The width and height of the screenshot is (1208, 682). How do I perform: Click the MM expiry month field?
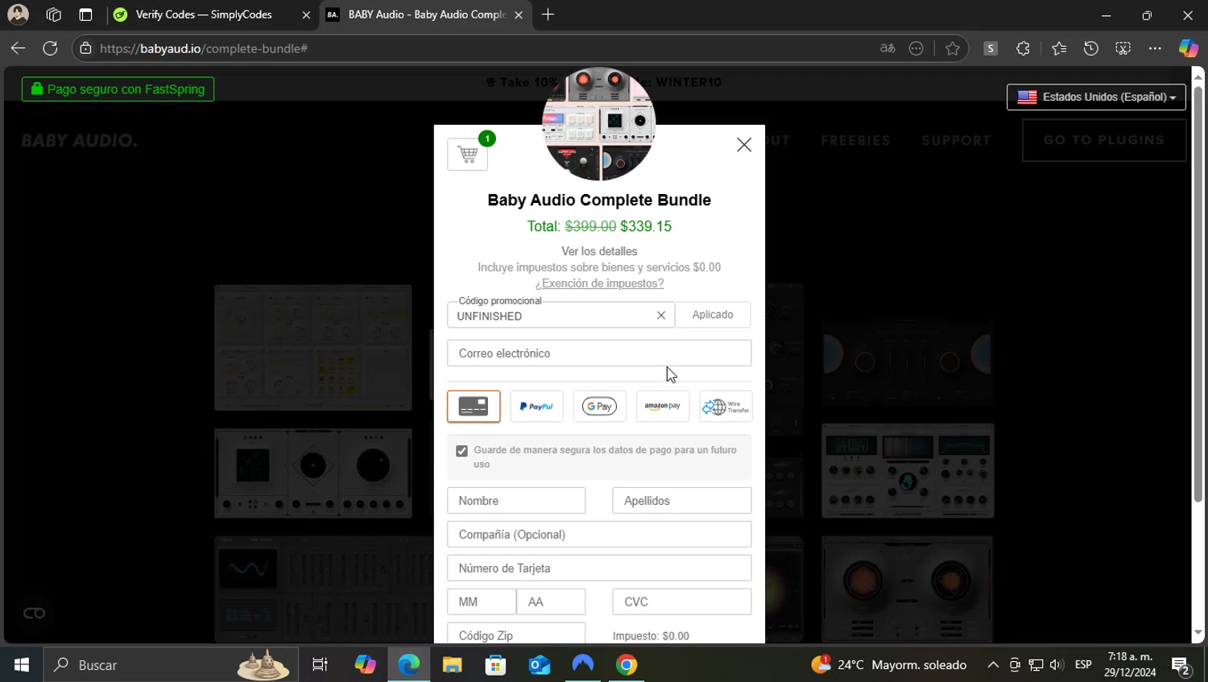[482, 602]
